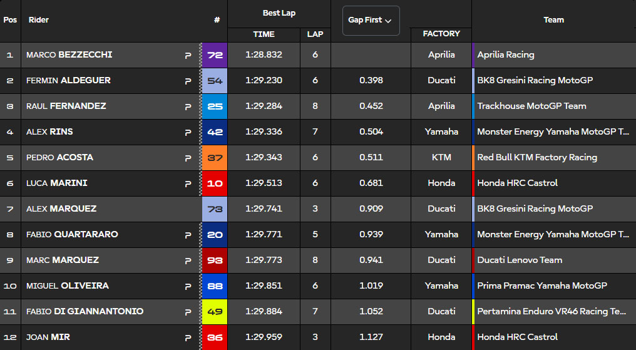
Task: Click the orange number 37 badge
Action: pos(215,158)
